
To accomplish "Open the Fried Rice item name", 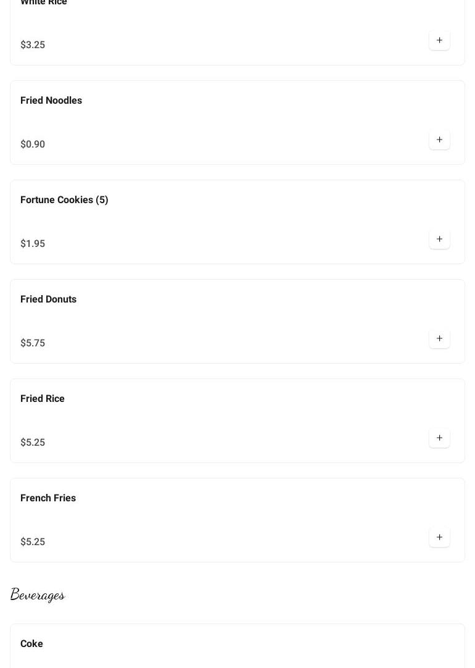I will point(43,399).
